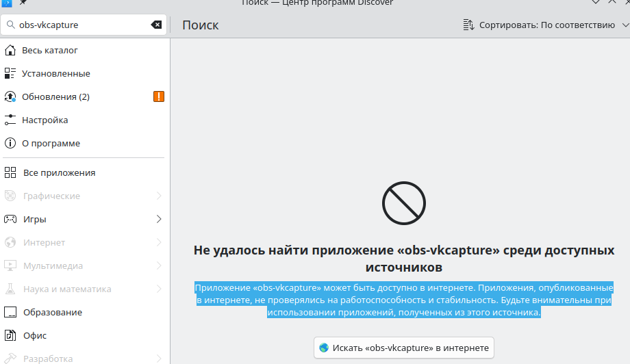Screen dimensions: 630x364
Task: Click the Графические category icon
Action: point(10,196)
